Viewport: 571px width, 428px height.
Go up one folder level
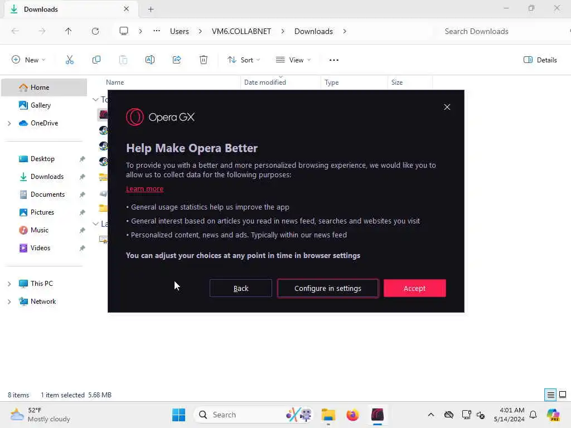coord(69,31)
